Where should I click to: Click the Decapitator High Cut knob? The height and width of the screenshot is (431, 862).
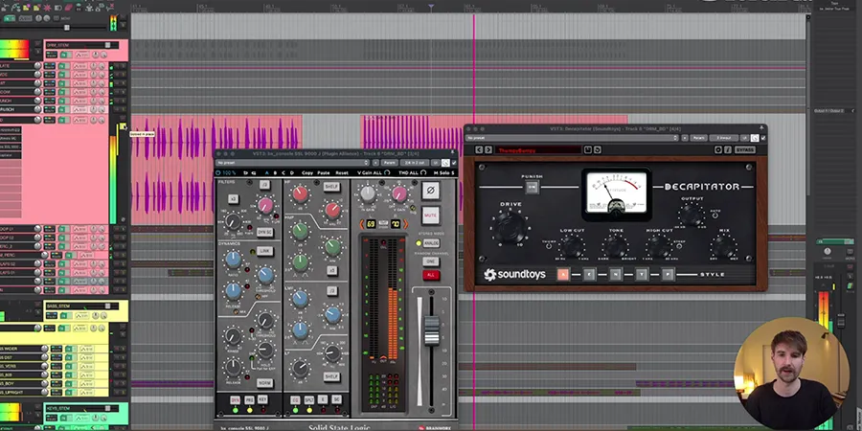[659, 247]
